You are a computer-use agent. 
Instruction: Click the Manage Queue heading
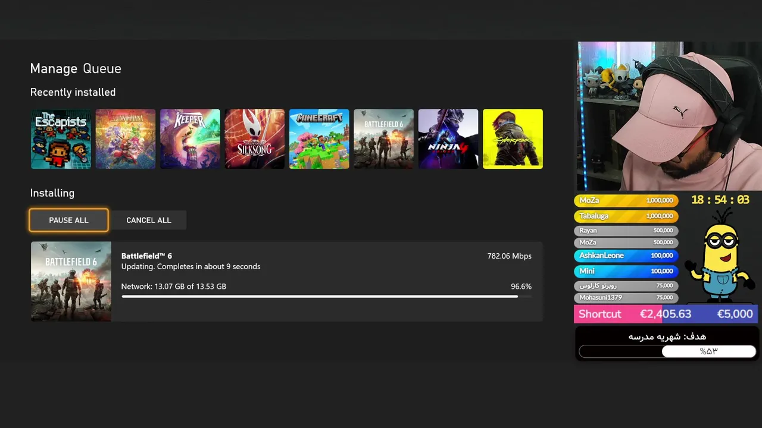[x=76, y=68]
